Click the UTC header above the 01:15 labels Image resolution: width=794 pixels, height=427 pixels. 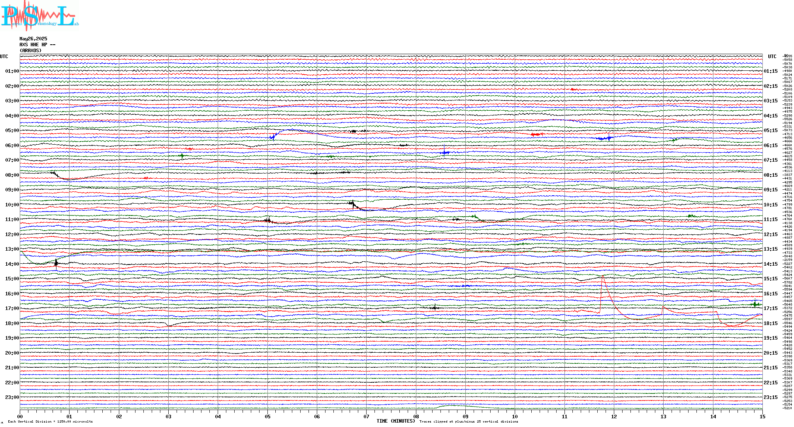click(x=772, y=57)
